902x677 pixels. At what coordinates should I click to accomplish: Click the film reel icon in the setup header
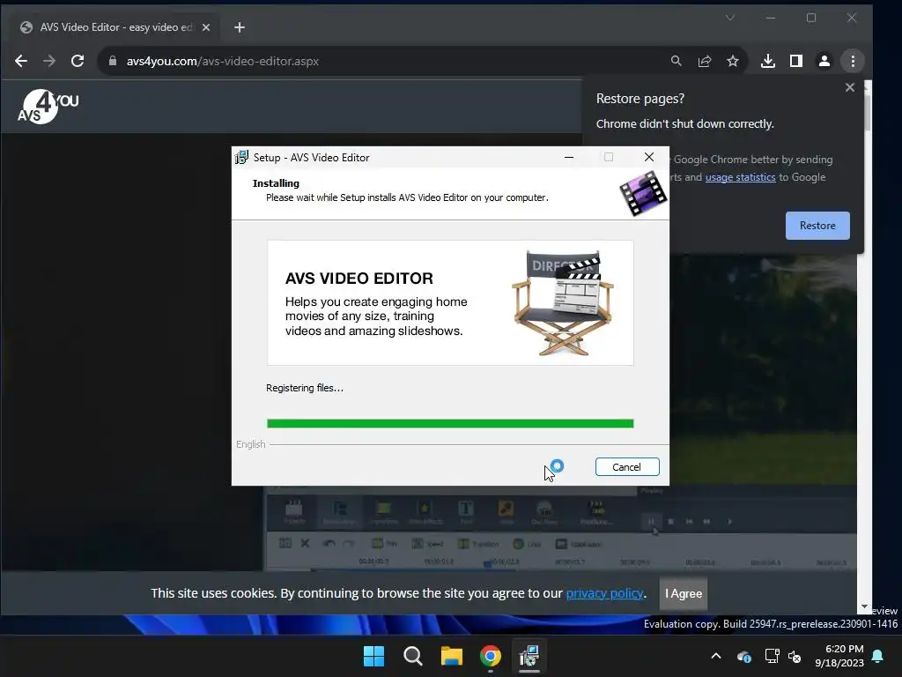643,194
